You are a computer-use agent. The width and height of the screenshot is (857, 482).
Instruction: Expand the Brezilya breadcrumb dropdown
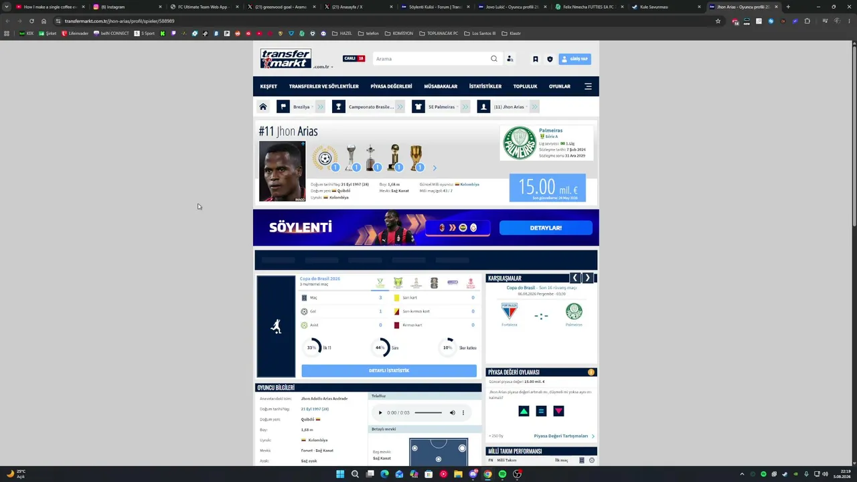(x=320, y=107)
